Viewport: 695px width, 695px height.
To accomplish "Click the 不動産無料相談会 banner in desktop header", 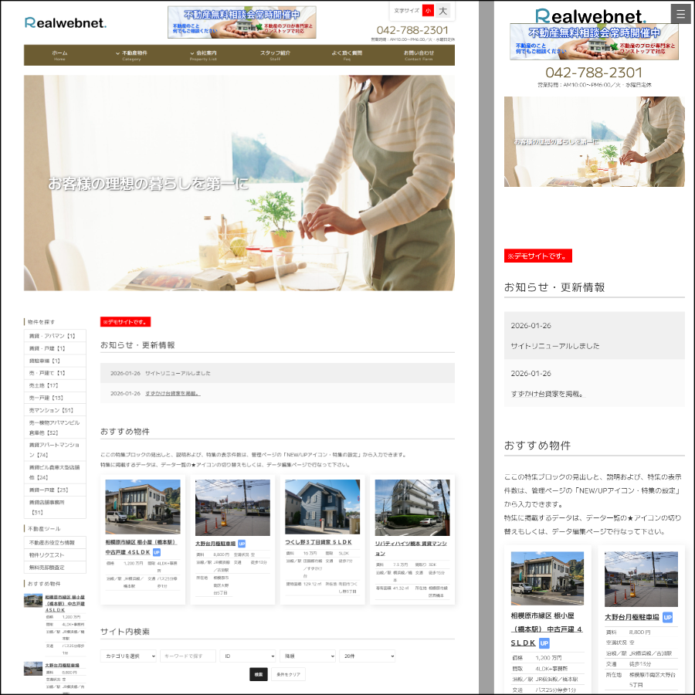I will click(242, 22).
